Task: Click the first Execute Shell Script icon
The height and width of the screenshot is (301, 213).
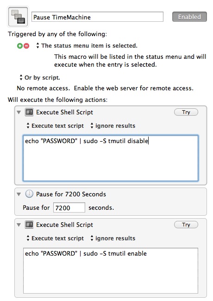Action: click(29, 112)
